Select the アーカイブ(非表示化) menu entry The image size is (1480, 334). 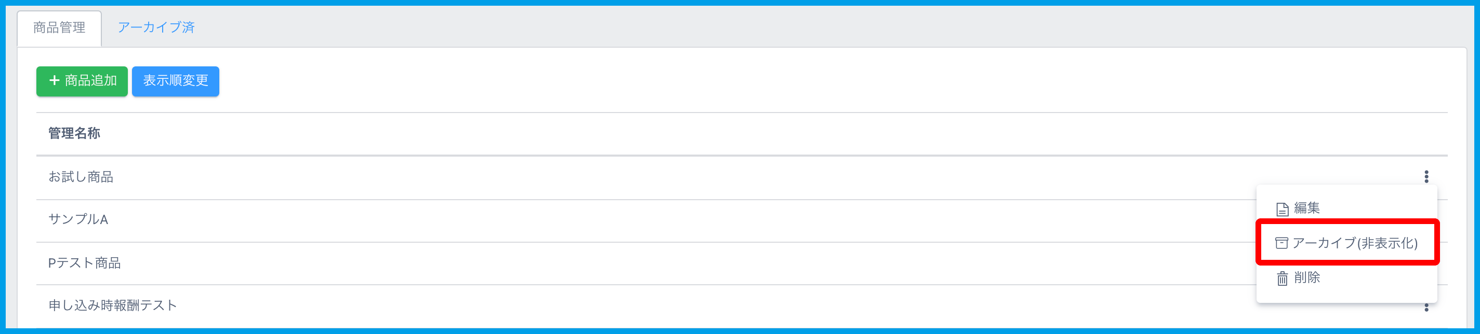click(x=1354, y=243)
